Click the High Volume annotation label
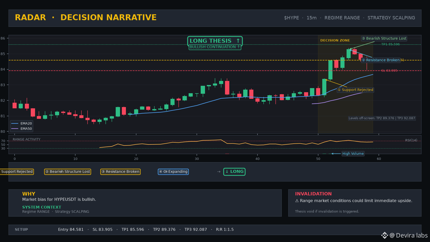Image resolution: width=430 pixels, height=242 pixels. pyautogui.click(x=353, y=154)
